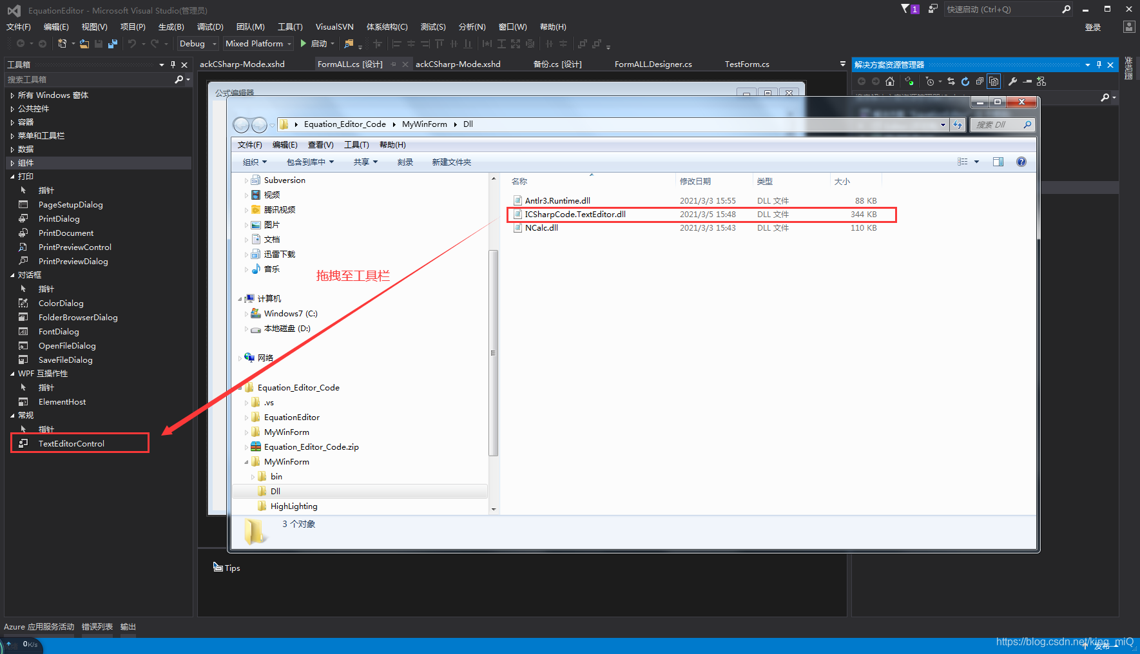The width and height of the screenshot is (1140, 654).
Task: Select the FontDialog toolbox control
Action: 59,331
